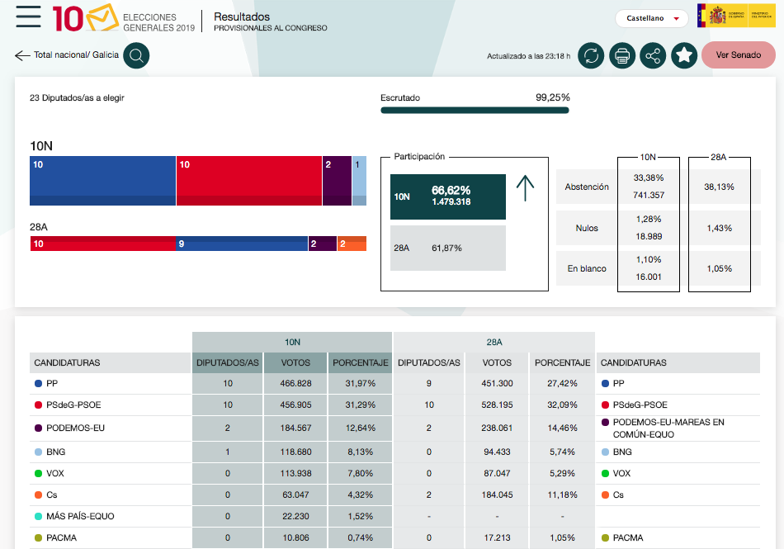Toggle the Abstención statistics row
The height and width of the screenshot is (549, 784).
click(x=586, y=187)
